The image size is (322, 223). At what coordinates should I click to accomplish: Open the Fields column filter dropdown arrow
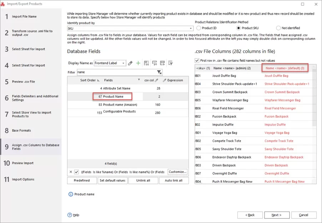click(139, 80)
